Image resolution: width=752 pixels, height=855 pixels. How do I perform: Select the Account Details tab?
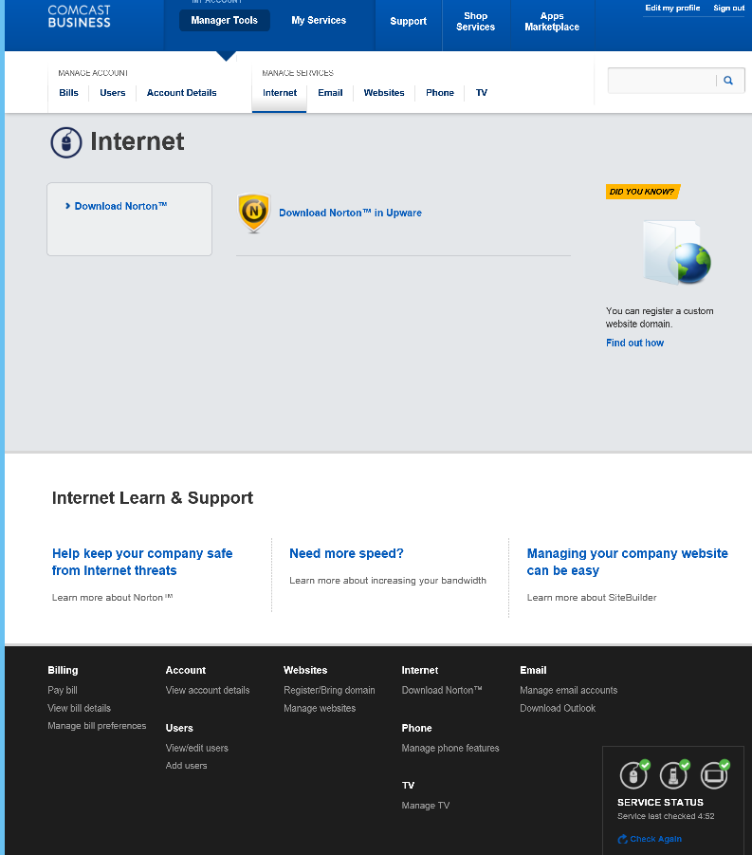pos(181,93)
